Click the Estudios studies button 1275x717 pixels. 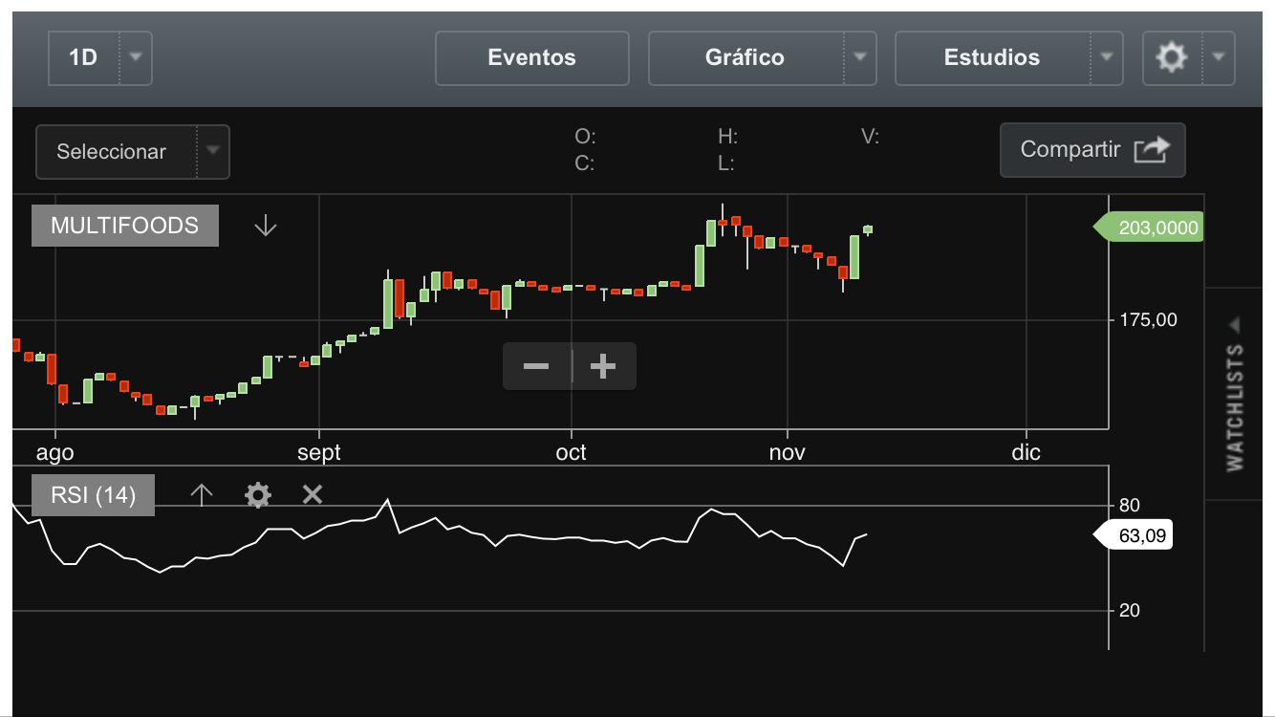991,57
